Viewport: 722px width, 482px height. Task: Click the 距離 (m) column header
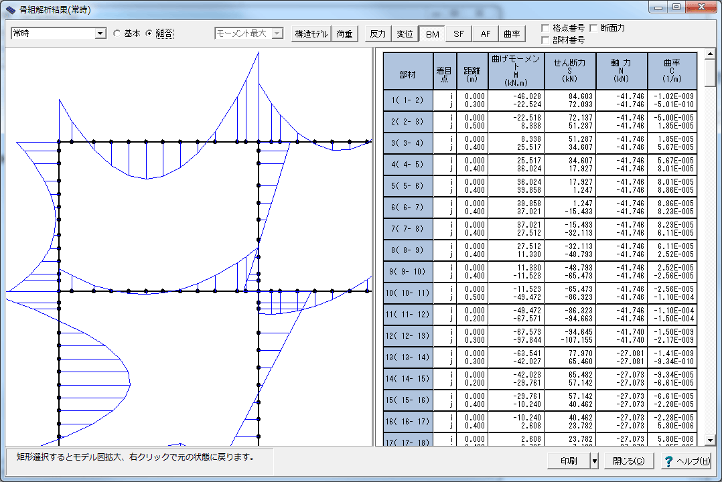(x=472, y=71)
